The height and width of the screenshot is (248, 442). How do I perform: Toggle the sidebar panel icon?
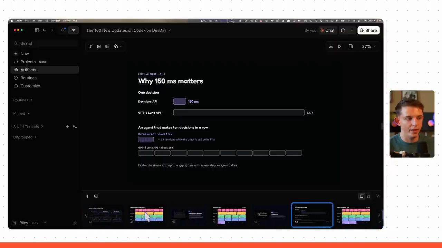(x=37, y=30)
